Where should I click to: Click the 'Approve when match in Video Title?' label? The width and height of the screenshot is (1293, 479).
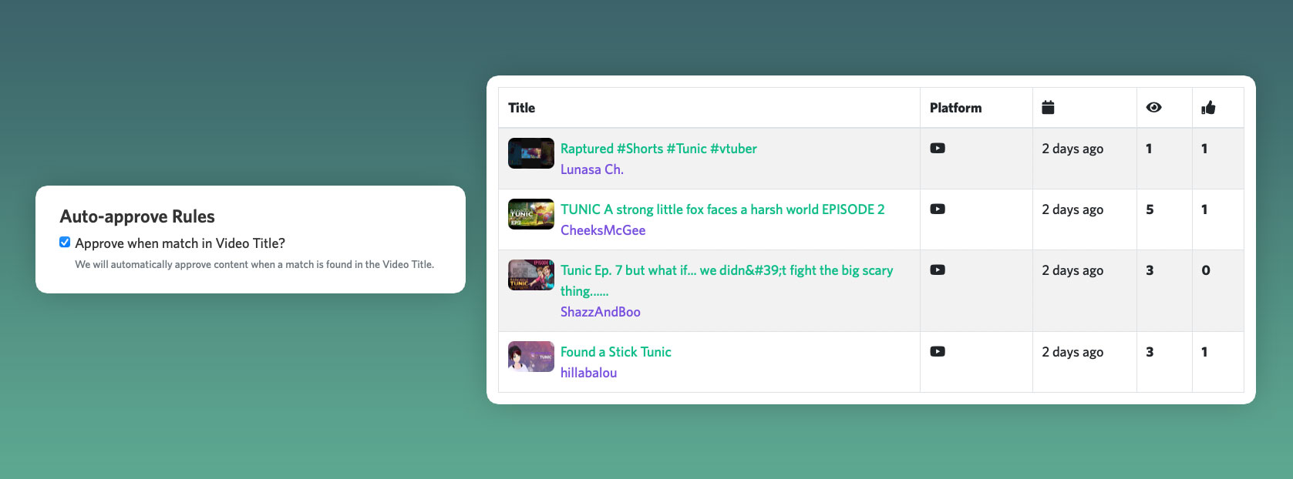180,243
